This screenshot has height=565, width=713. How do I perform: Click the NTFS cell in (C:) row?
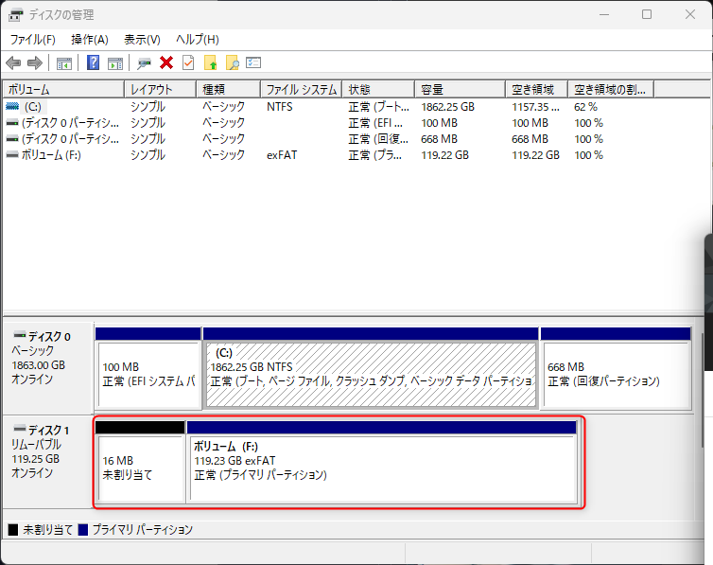(x=280, y=107)
